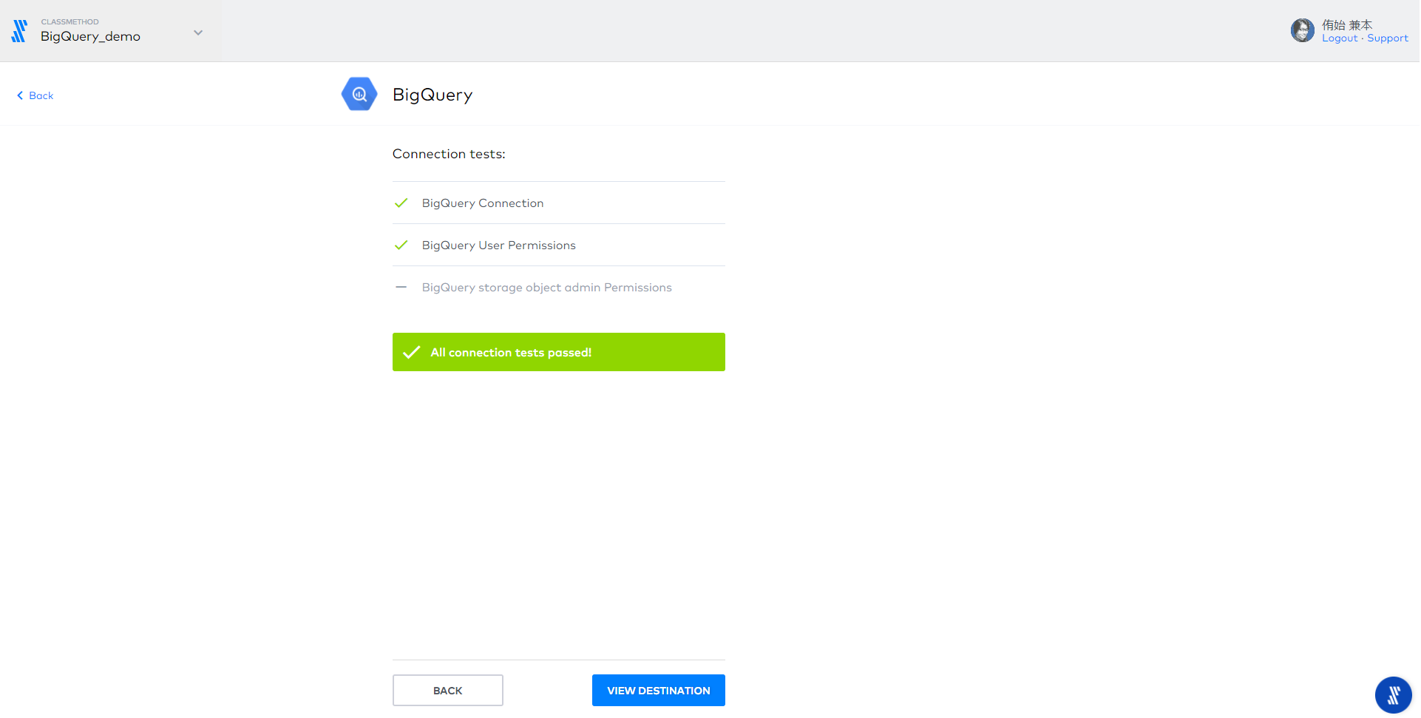This screenshot has width=1421, height=718.
Task: Toggle the BigQuery User Permissions test row
Action: 498,245
